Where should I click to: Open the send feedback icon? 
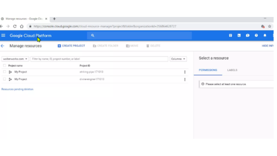point(248,36)
